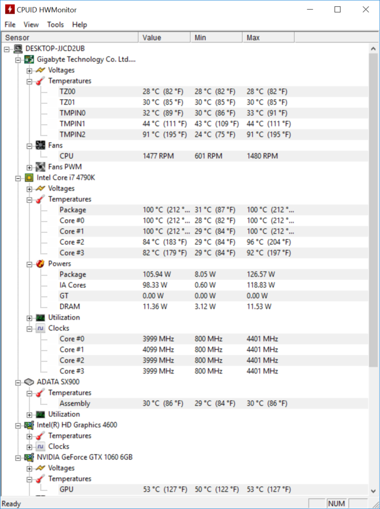The height and width of the screenshot is (509, 380).
Task: Click the ADATA SX900 drive icon
Action: 29,382
